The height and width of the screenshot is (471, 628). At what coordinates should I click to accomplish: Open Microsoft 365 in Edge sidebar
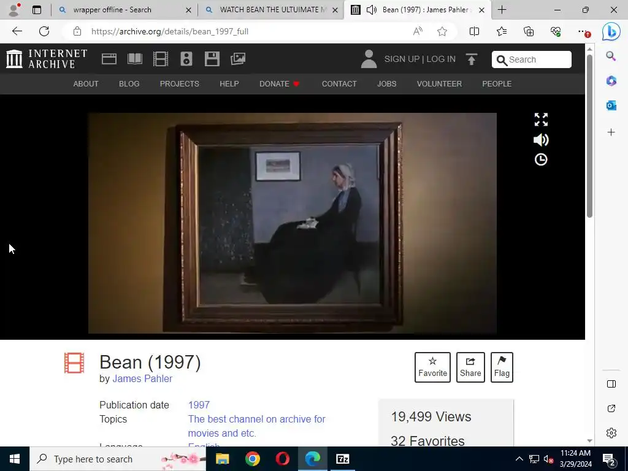[x=611, y=81]
